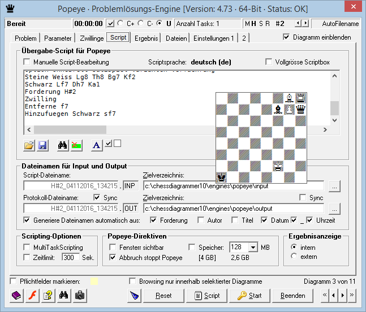Change script font with A icon
The width and height of the screenshot is (366, 312).
(x=97, y=145)
